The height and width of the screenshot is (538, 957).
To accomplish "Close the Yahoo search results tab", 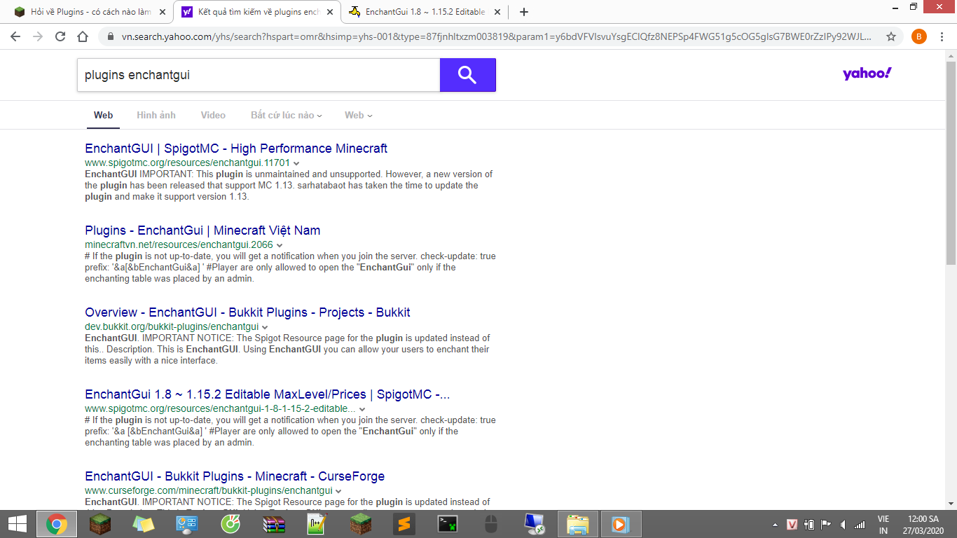I will point(329,12).
